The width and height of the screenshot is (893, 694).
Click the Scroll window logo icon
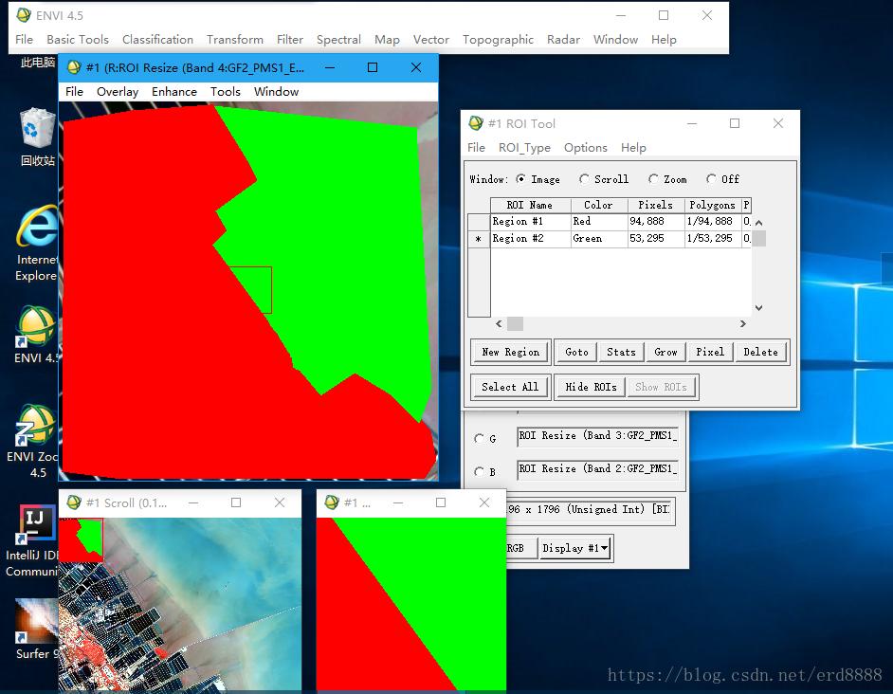click(x=74, y=502)
